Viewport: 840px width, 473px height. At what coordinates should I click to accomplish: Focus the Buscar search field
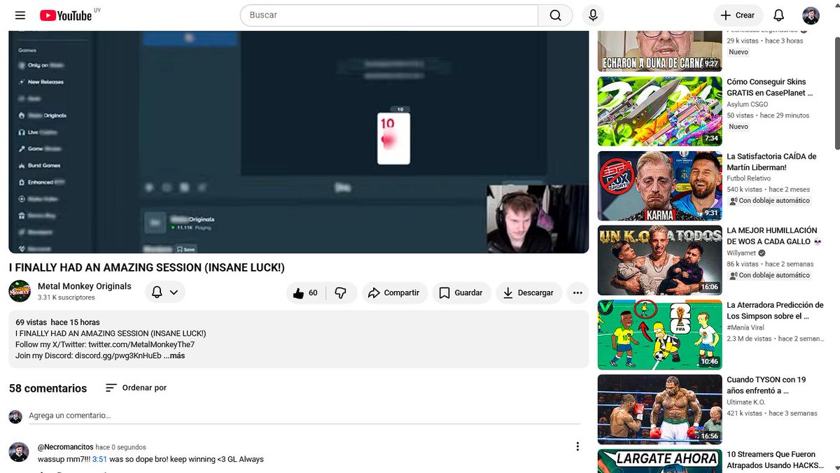click(x=388, y=15)
